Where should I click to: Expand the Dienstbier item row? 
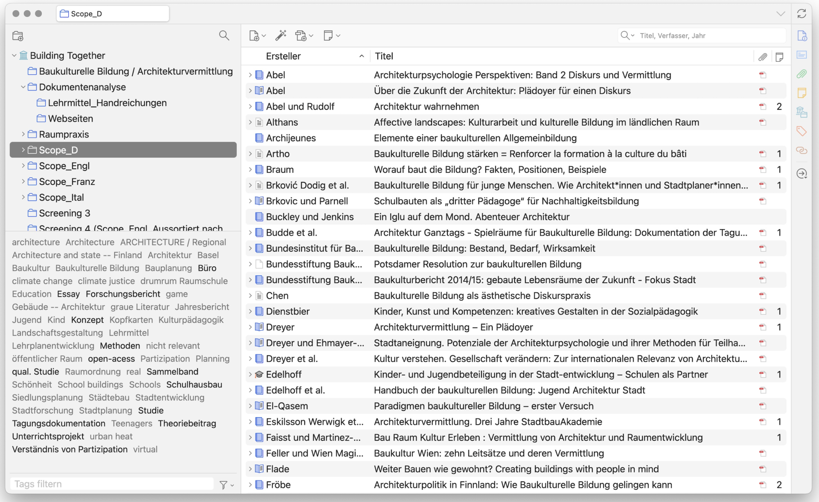tap(250, 311)
